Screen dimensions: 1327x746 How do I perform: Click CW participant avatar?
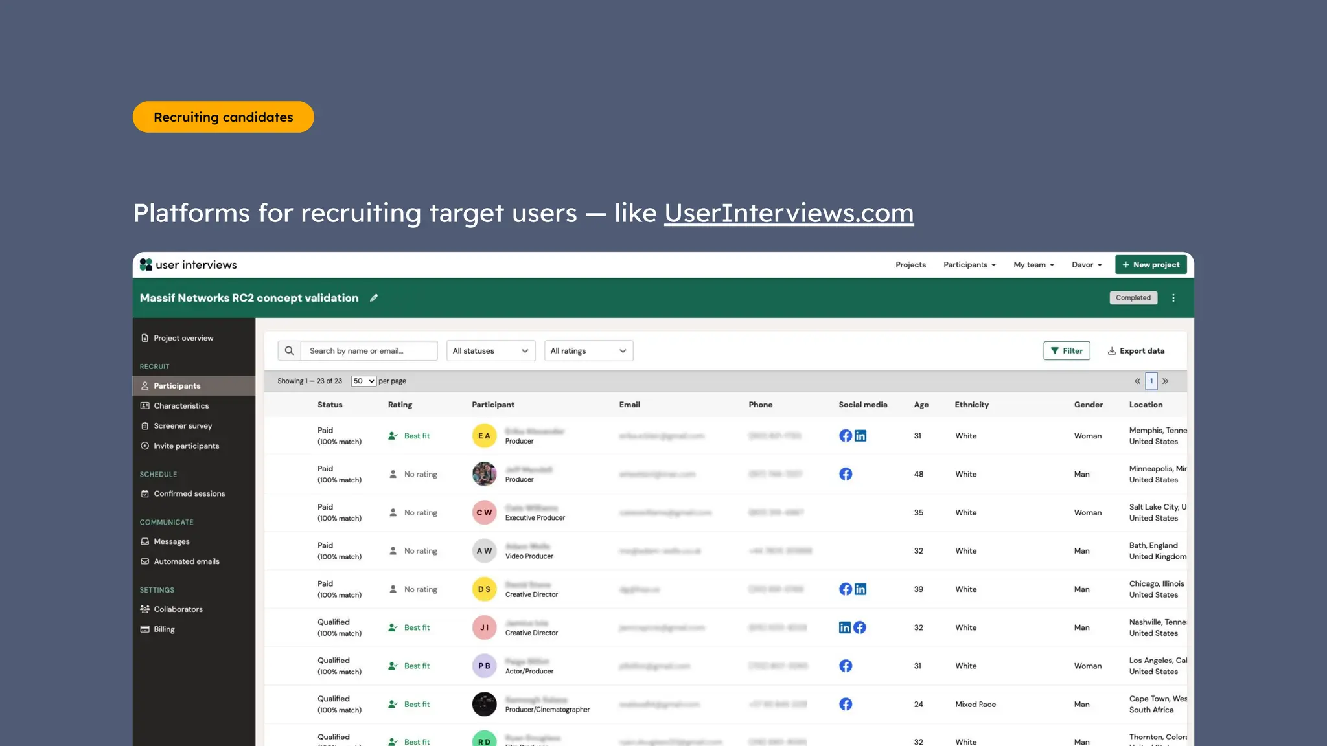(x=484, y=512)
